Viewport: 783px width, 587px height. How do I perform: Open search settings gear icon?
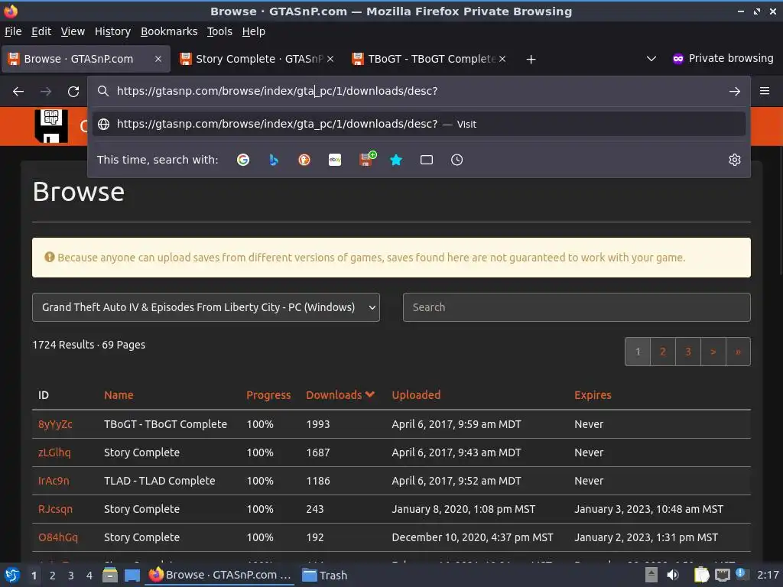click(x=734, y=160)
